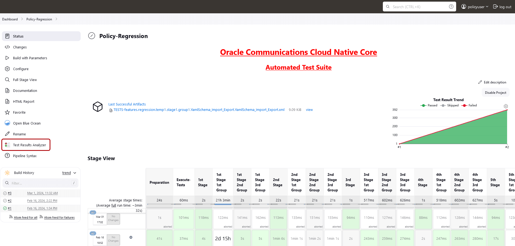Click the aborted status icon for build #2
515x246 pixels.
[5, 201]
